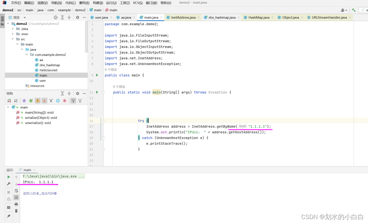This screenshot has width=368, height=223.
Task: Collapse the java source folder
Action: click(x=22, y=49)
